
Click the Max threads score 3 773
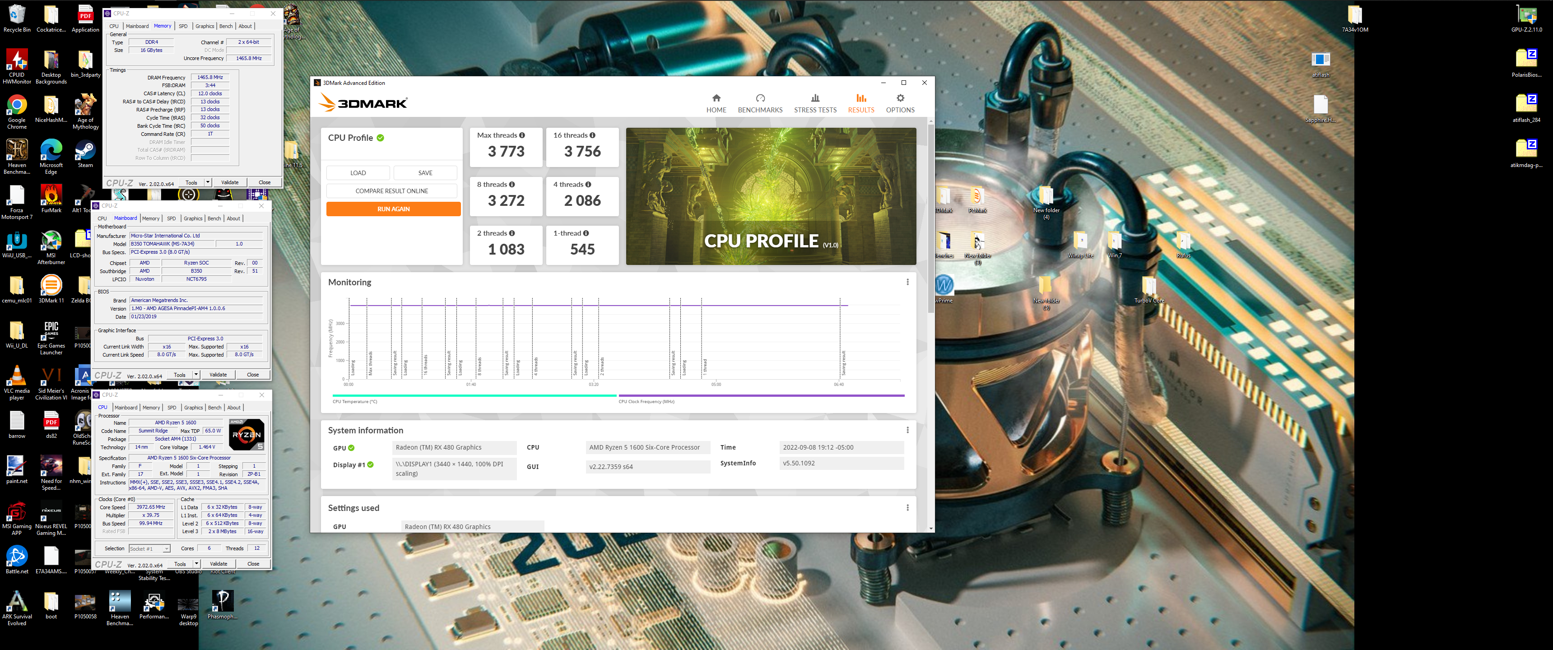[x=506, y=151]
